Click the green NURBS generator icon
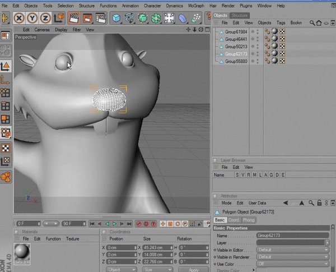Image resolution: width=336 pixels, height=272 pixels. coord(143,18)
